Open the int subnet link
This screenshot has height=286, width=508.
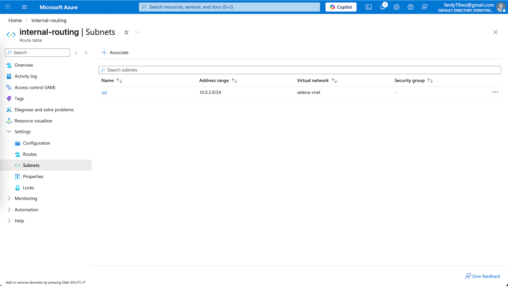(104, 93)
